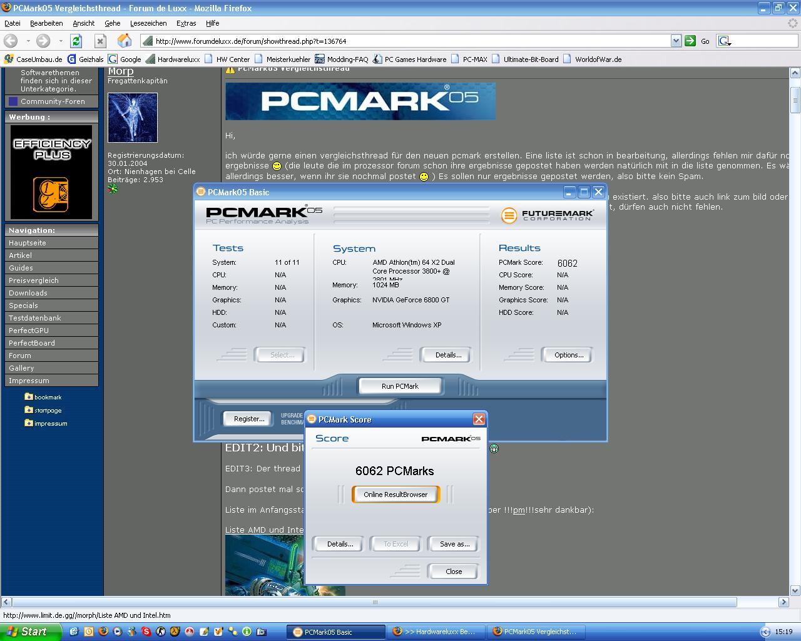Open the Hilfe menu

(213, 23)
